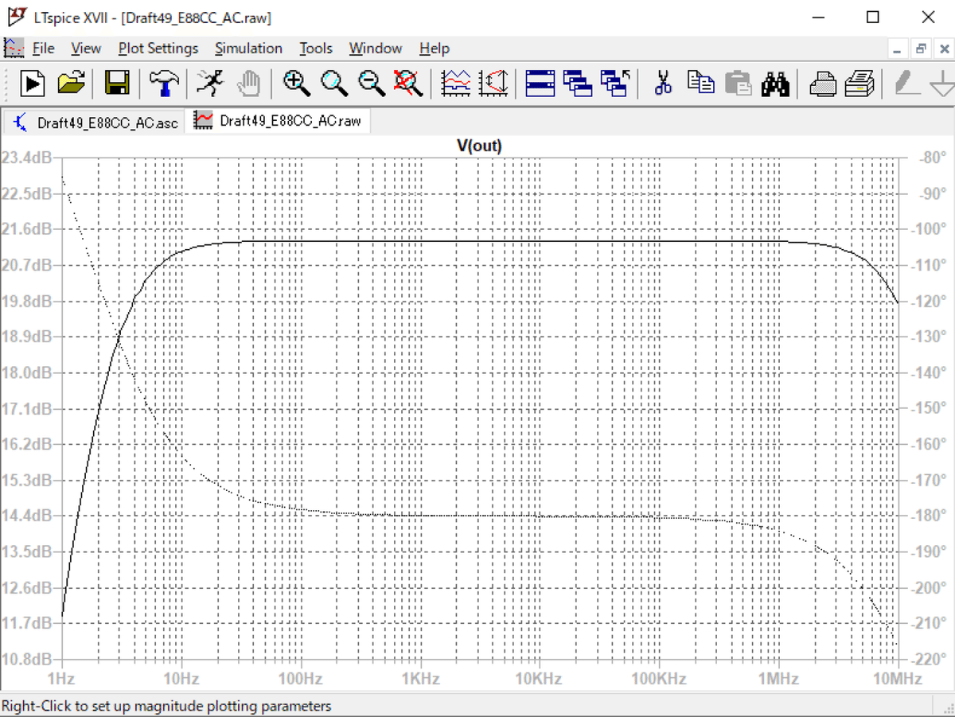Minimize the LTspice XVII application window
The image size is (955, 717).
click(x=820, y=17)
